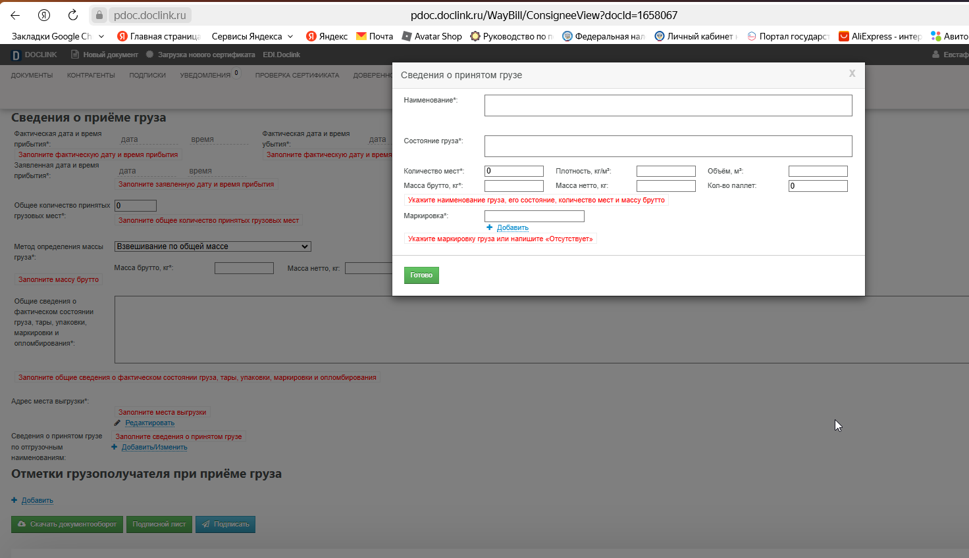Click the pencil icon beside Редактировать
The image size is (969, 558).
click(118, 423)
